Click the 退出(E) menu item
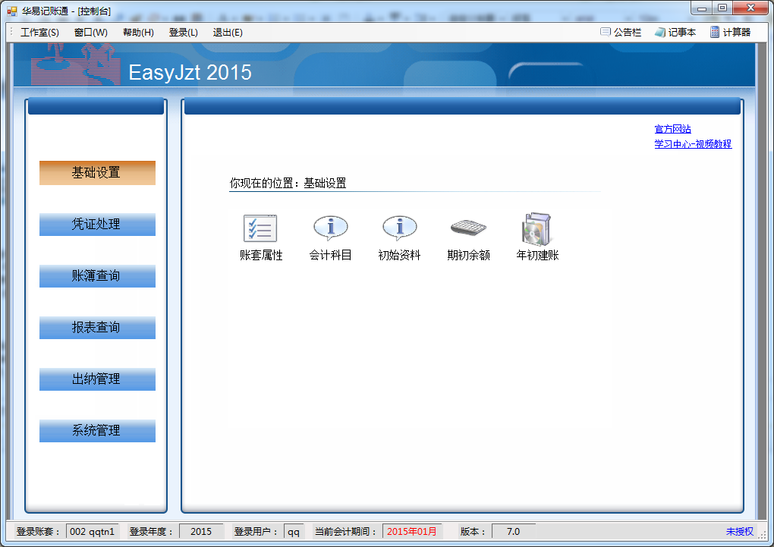Image resolution: width=774 pixels, height=547 pixels. (x=228, y=33)
